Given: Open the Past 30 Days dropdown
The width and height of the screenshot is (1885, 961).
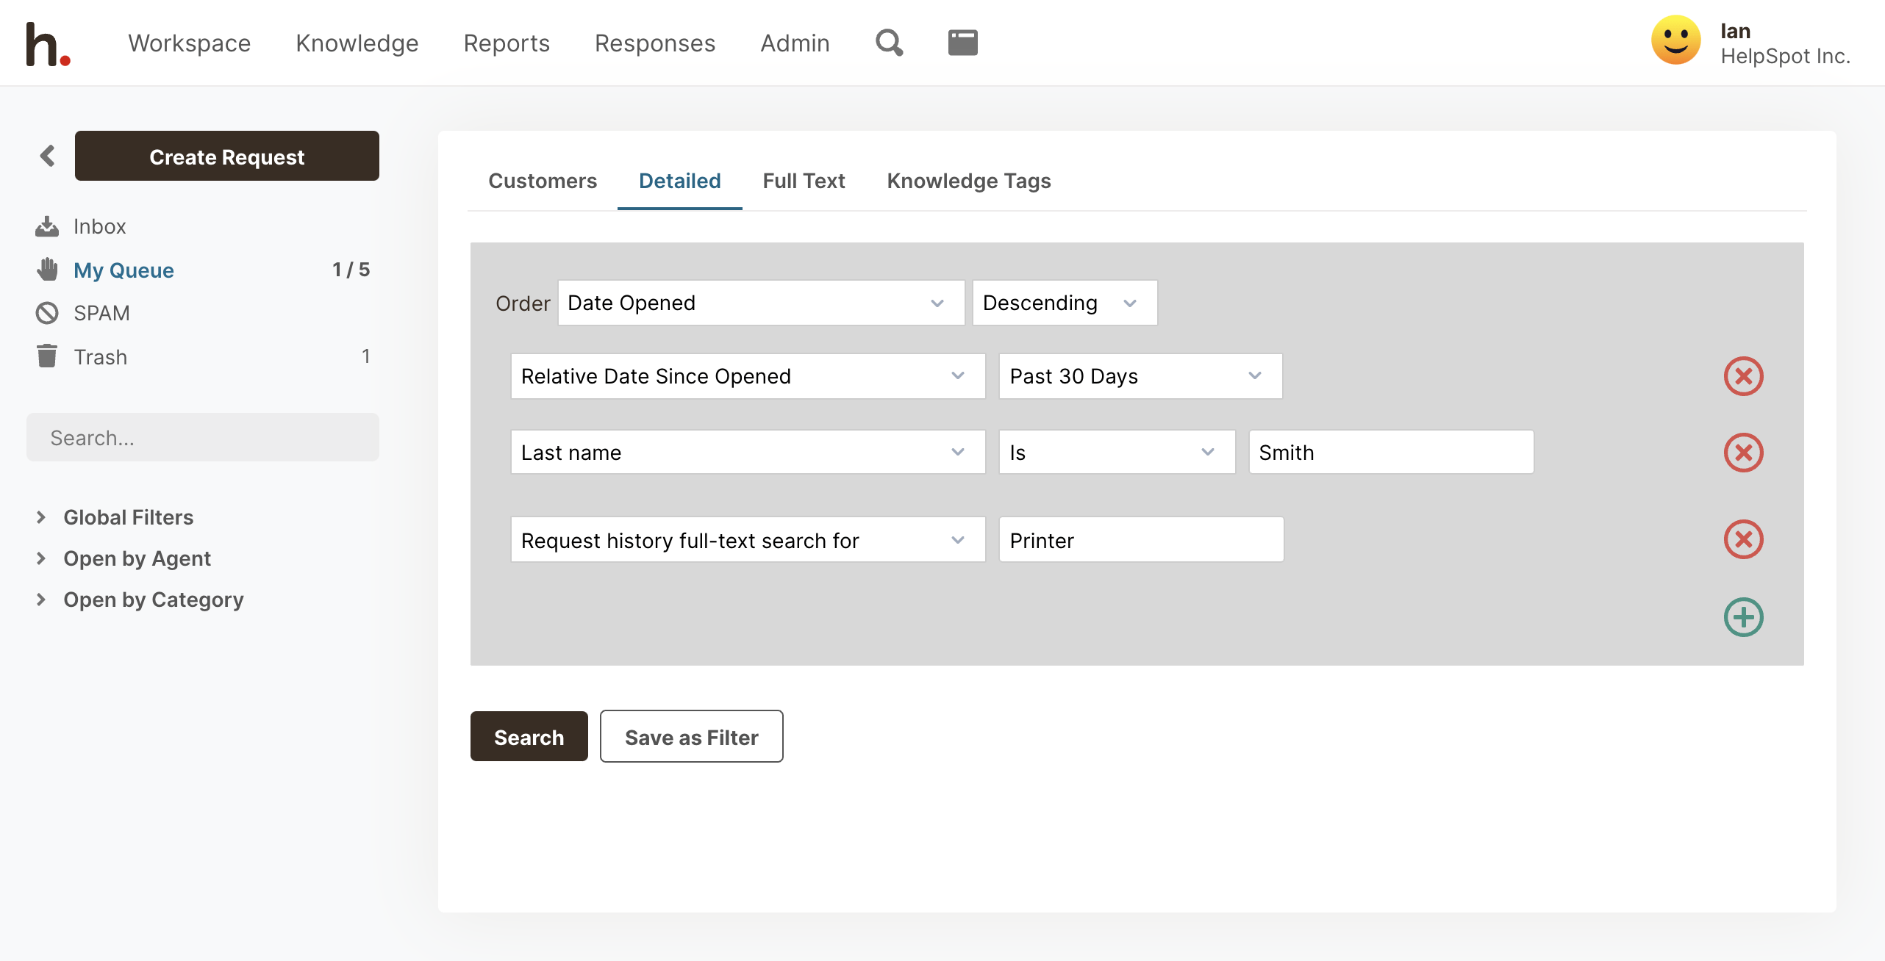Looking at the screenshot, I should click(1140, 376).
